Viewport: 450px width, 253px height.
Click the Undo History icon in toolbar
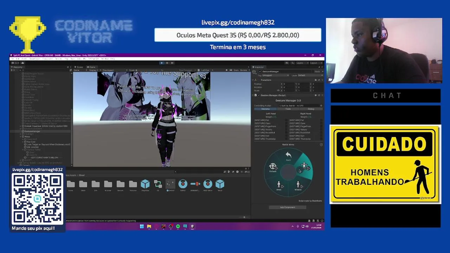click(x=287, y=63)
